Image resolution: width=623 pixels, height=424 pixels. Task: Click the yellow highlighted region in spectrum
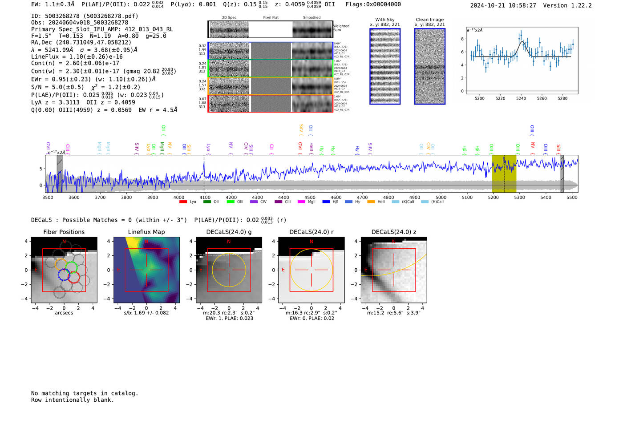click(x=504, y=174)
